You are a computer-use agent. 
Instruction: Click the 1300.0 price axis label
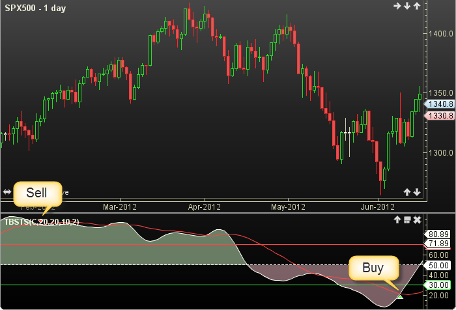[441, 152]
